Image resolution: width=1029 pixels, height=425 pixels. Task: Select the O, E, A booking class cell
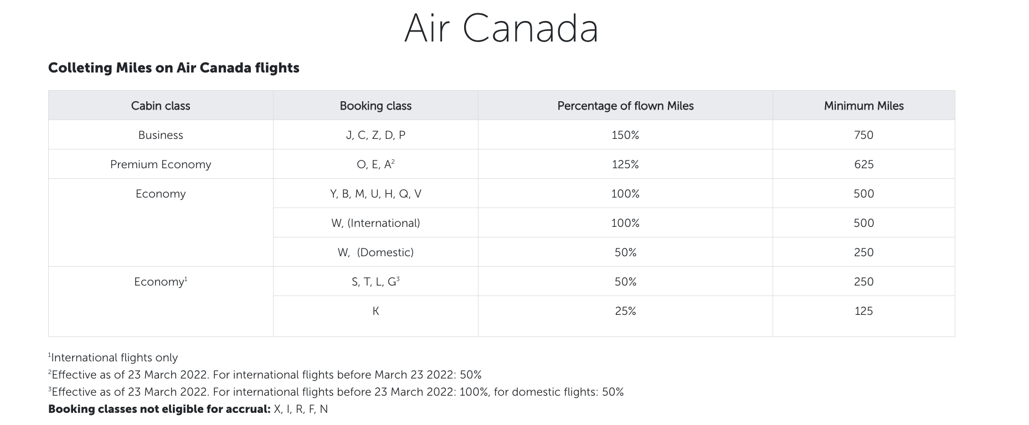tap(375, 164)
